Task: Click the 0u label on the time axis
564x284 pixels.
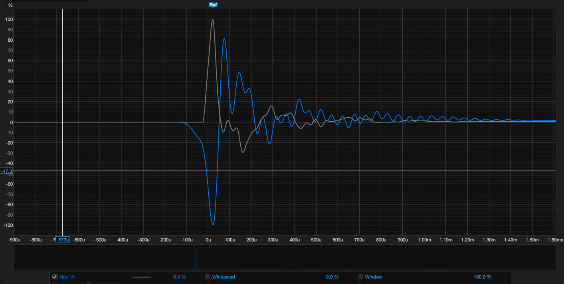Action: pos(208,240)
